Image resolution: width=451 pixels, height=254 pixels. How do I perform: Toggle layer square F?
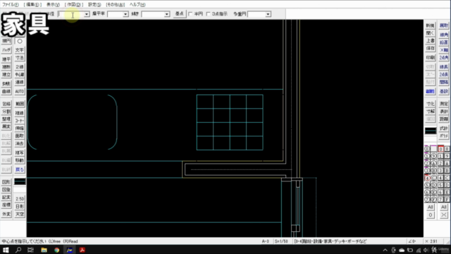click(447, 199)
